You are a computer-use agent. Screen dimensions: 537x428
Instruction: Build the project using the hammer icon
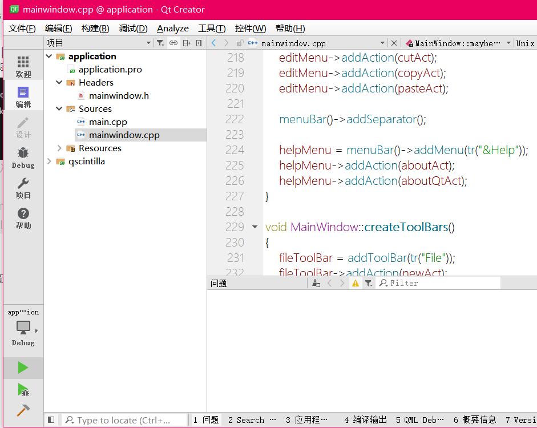pyautogui.click(x=23, y=410)
